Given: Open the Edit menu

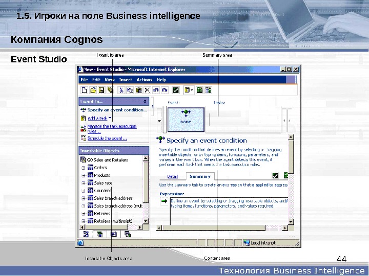Looking at the screenshot, I should 96,80.
